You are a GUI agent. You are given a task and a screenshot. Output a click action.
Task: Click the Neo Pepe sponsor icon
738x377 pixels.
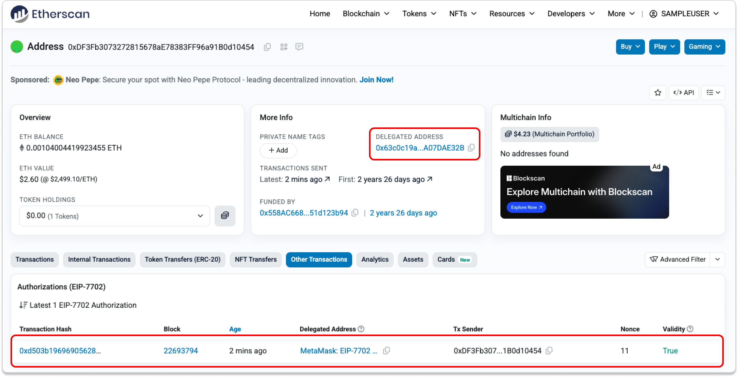pyautogui.click(x=58, y=80)
